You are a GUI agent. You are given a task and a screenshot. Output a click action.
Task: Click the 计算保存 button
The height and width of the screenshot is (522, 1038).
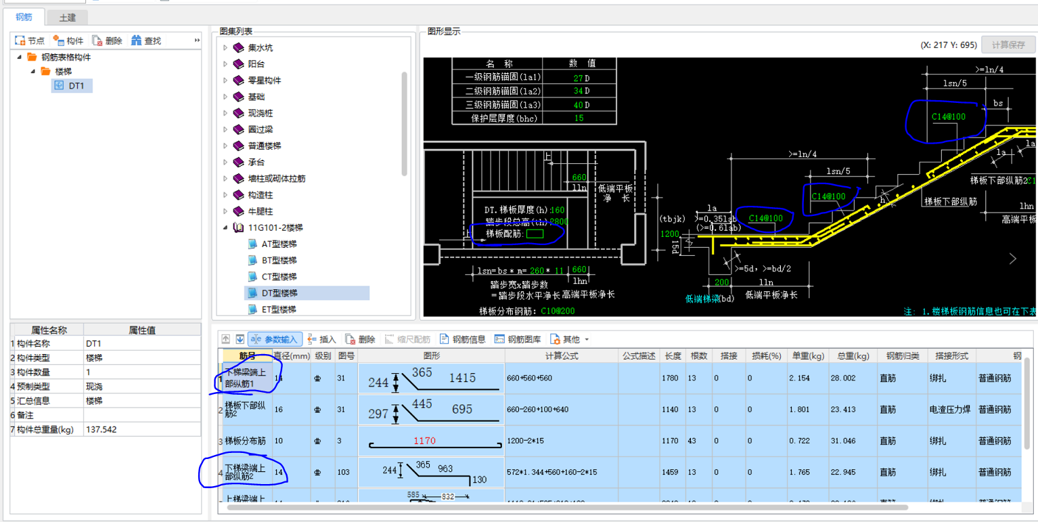[x=1008, y=45]
